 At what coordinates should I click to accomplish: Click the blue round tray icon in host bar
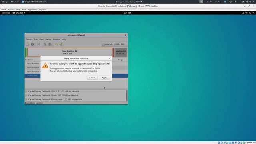(225, 2)
